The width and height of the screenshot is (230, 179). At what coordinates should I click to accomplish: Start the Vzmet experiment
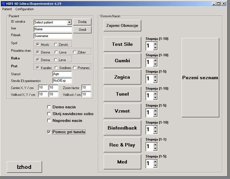click(x=122, y=111)
